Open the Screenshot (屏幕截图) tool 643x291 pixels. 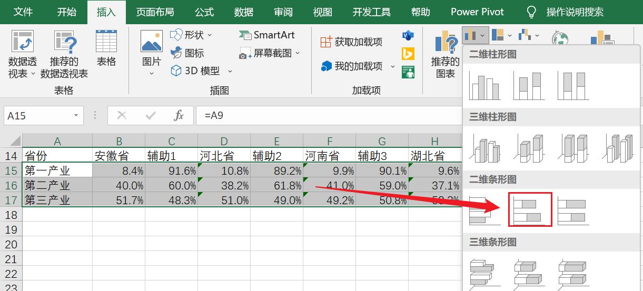[x=269, y=53]
